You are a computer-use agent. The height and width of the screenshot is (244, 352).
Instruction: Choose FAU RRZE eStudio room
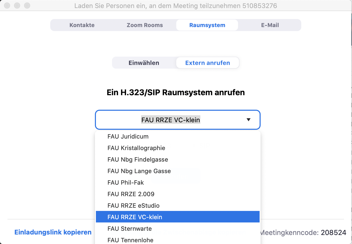133,206
